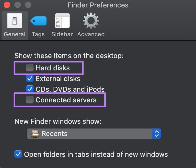Click the Finder Preferences title bar text
Screen dimensions: 196x168
98,5
